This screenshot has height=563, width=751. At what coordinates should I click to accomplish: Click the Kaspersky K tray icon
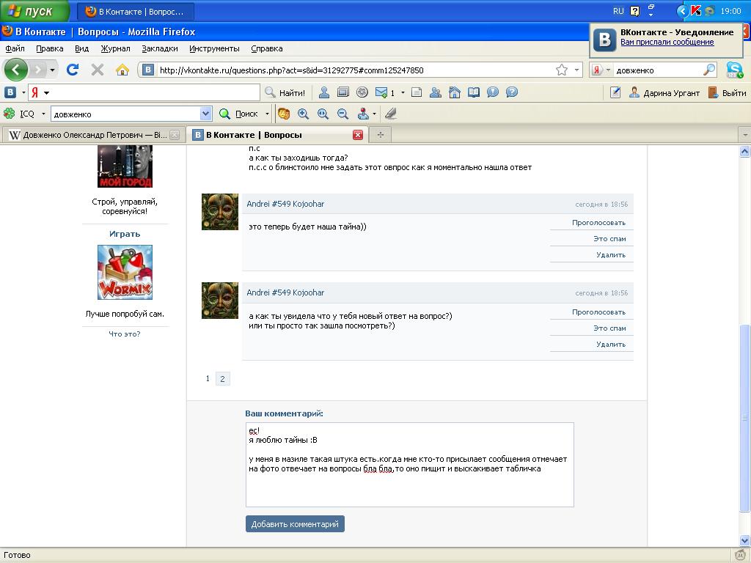coord(696,11)
